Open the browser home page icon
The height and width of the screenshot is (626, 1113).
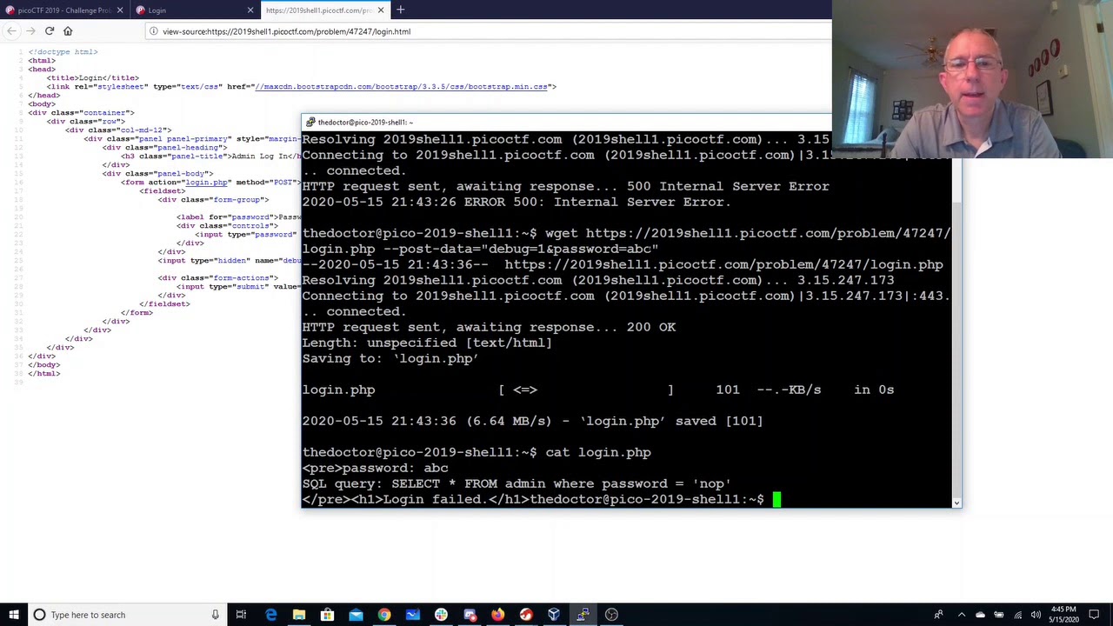[x=68, y=31]
